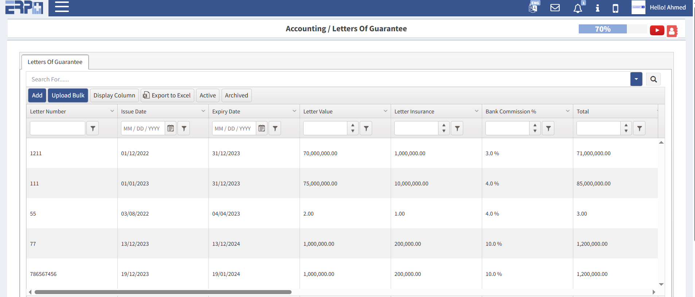Image resolution: width=695 pixels, height=297 pixels.
Task: Expand the search options dropdown arrow
Action: point(636,79)
